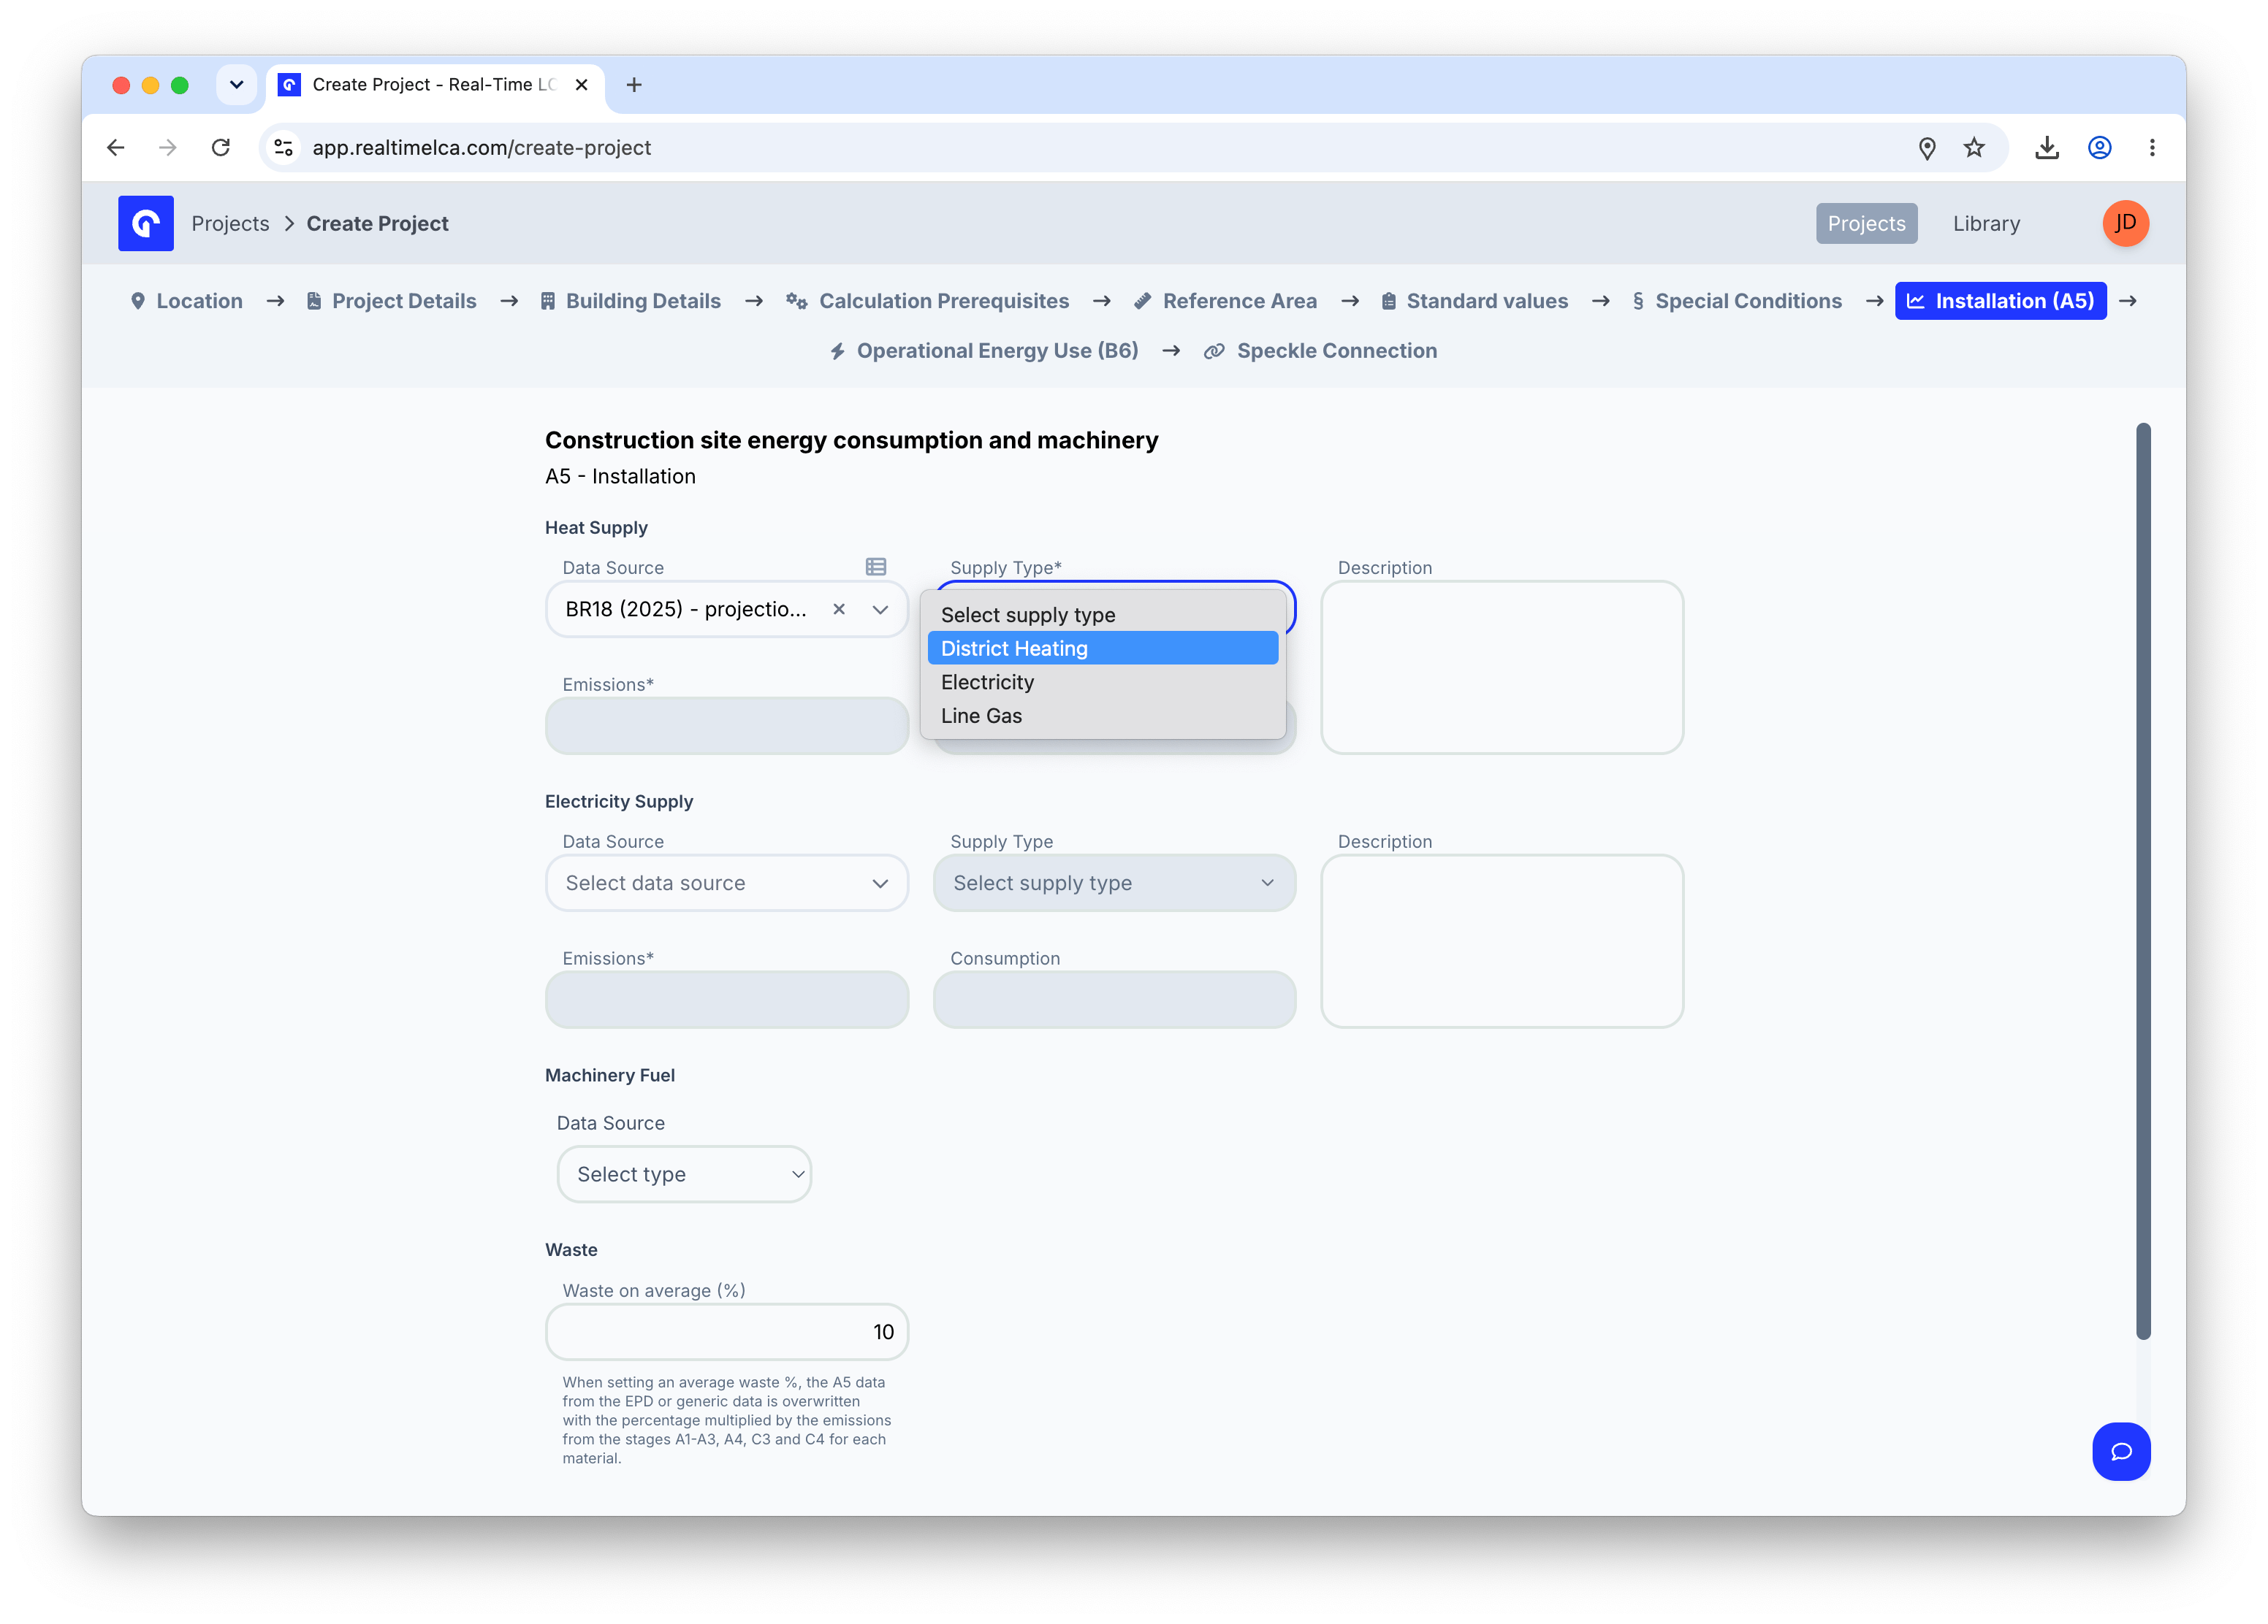The height and width of the screenshot is (1624, 2268).
Task: Go to Operational Energy Use (B6) step
Action: pos(984,351)
